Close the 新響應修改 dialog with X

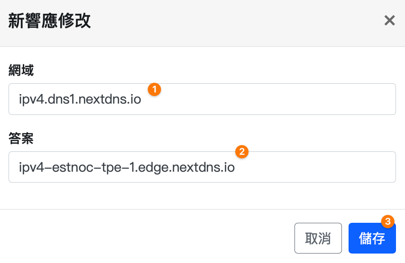coord(389,20)
